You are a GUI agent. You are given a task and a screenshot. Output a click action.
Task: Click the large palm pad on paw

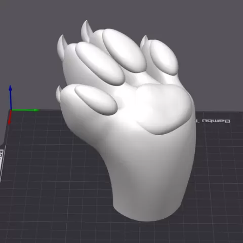[165, 109]
